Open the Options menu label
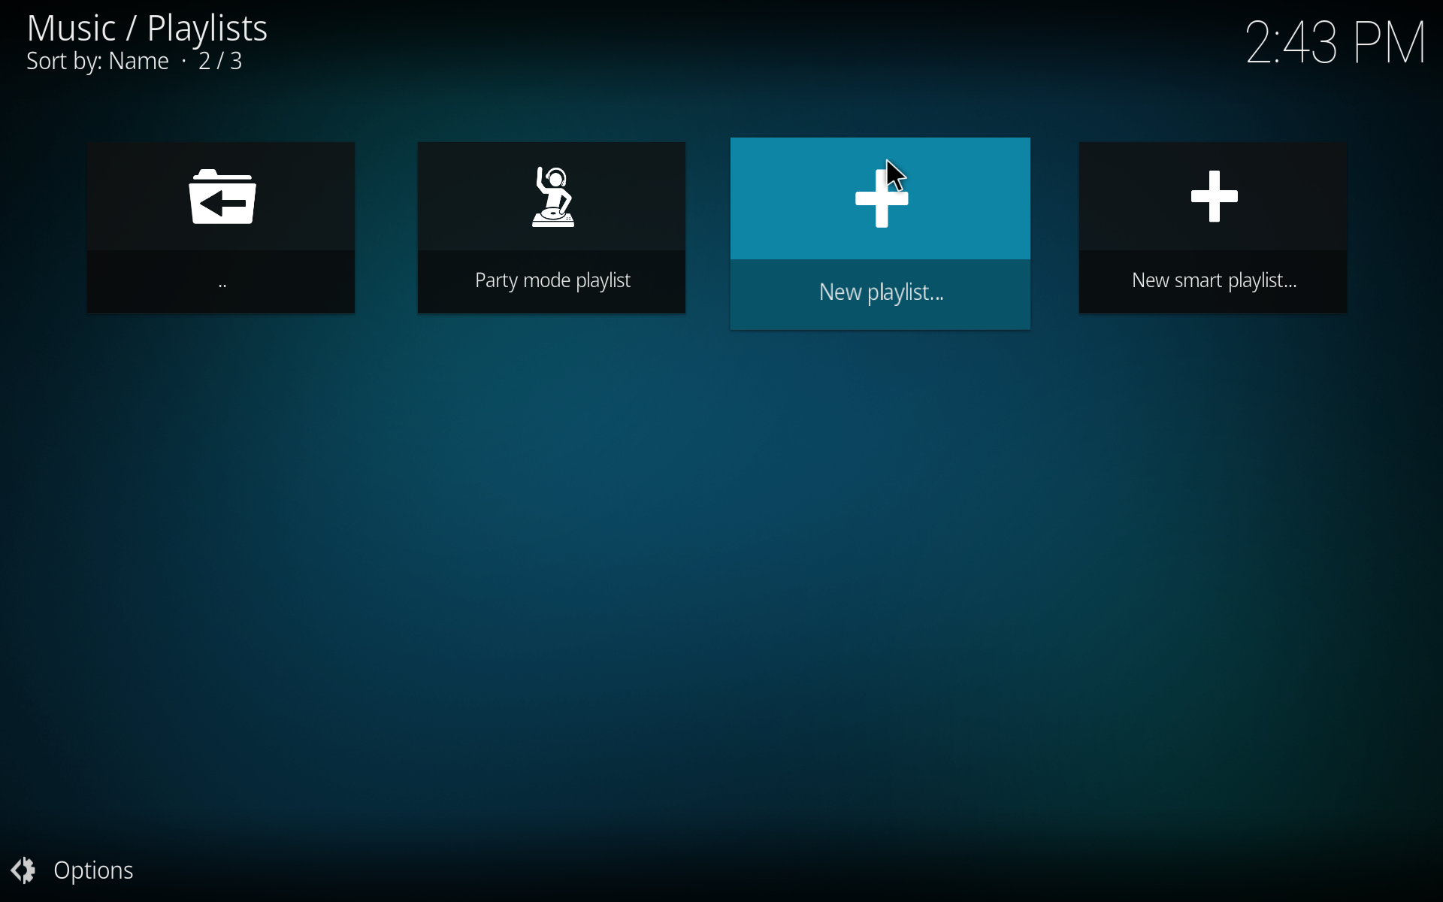Screen dimensions: 1443x902 pyautogui.click(x=93, y=870)
